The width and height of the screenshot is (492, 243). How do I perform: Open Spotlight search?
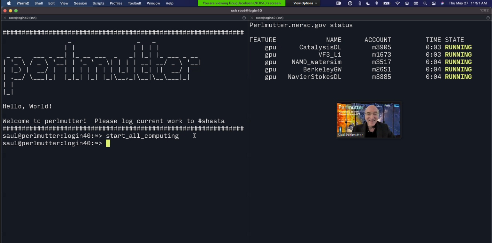[x=425, y=3]
